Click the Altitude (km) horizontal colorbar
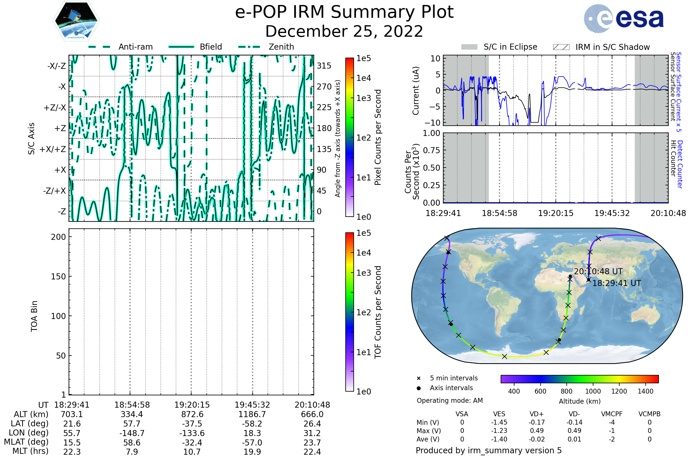689x459 pixels. 579,379
